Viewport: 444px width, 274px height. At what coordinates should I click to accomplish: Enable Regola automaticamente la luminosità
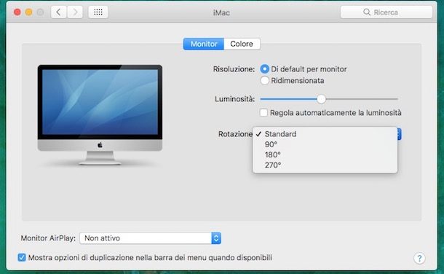pyautogui.click(x=263, y=112)
